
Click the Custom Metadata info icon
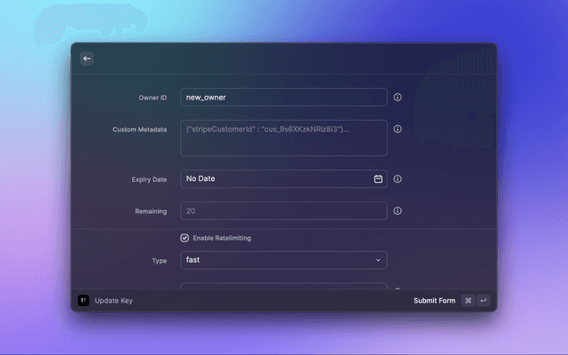point(398,129)
